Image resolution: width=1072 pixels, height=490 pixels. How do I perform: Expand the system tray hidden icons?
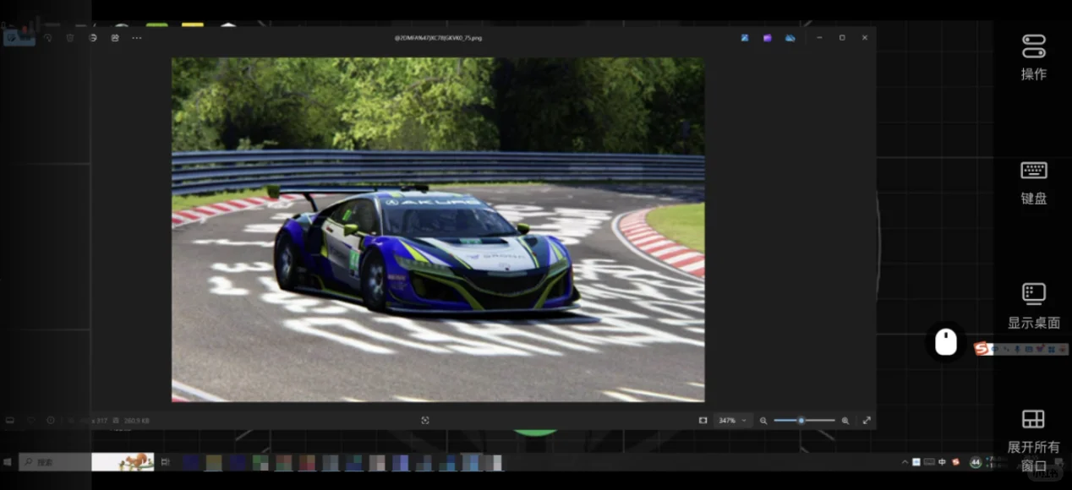(x=905, y=462)
